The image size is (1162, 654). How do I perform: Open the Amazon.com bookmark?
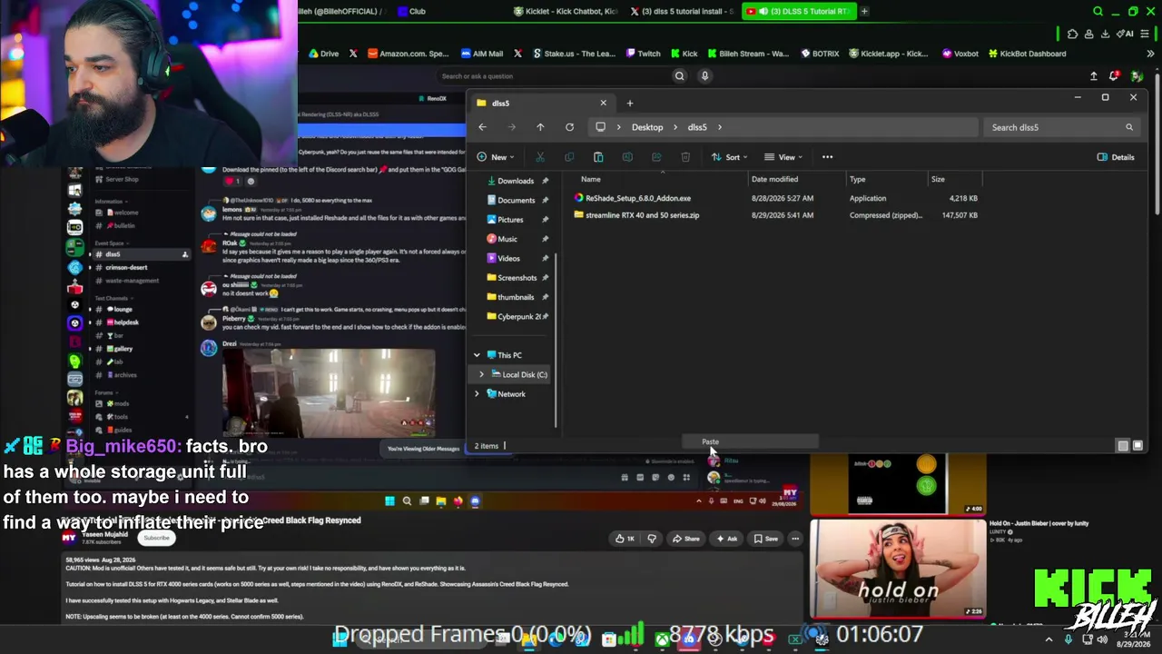click(x=409, y=54)
